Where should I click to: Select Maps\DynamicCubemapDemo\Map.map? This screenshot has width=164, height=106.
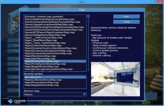[55, 51]
